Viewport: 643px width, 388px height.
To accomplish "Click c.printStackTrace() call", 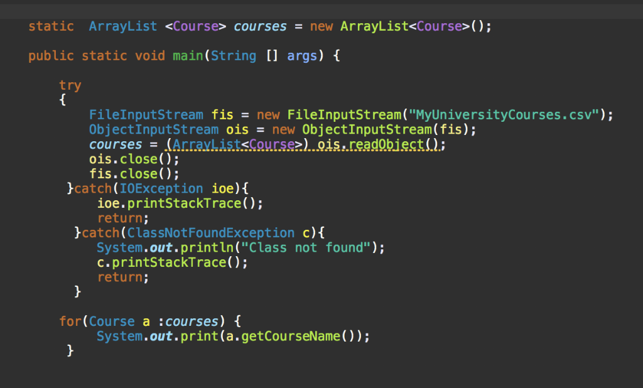I will [x=173, y=262].
